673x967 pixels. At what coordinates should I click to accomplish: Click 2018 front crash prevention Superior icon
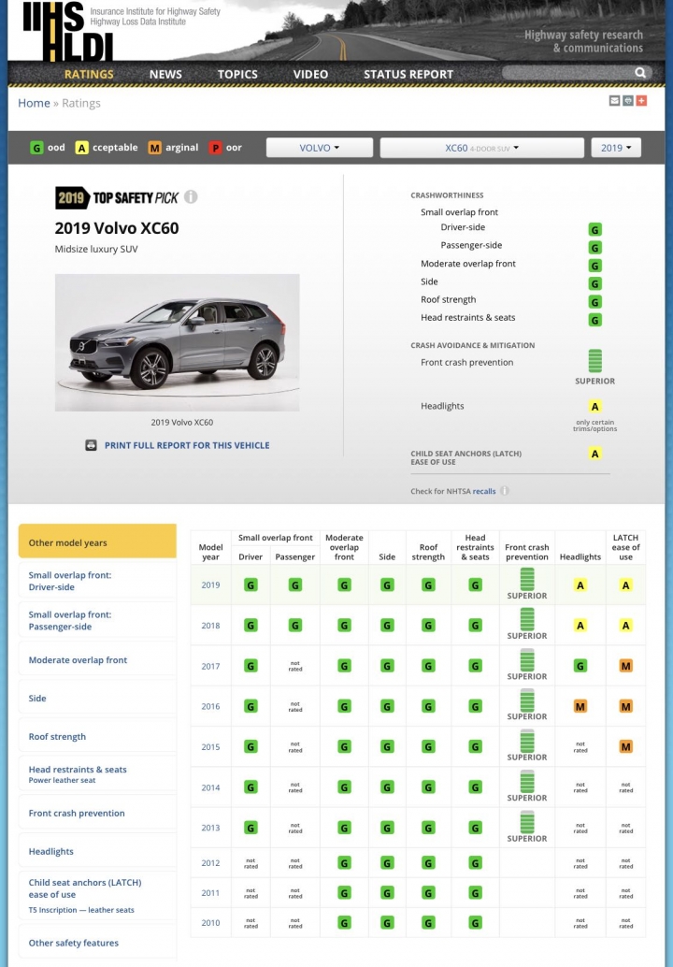tap(527, 618)
